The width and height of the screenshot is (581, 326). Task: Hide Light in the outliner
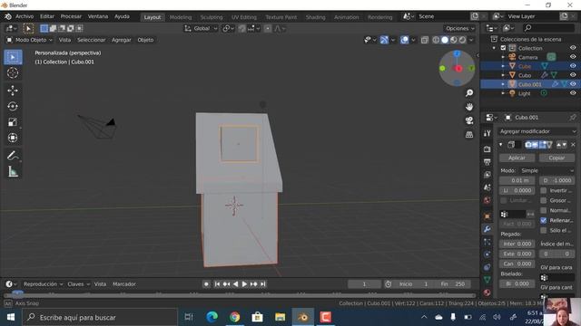pyautogui.click(x=573, y=93)
